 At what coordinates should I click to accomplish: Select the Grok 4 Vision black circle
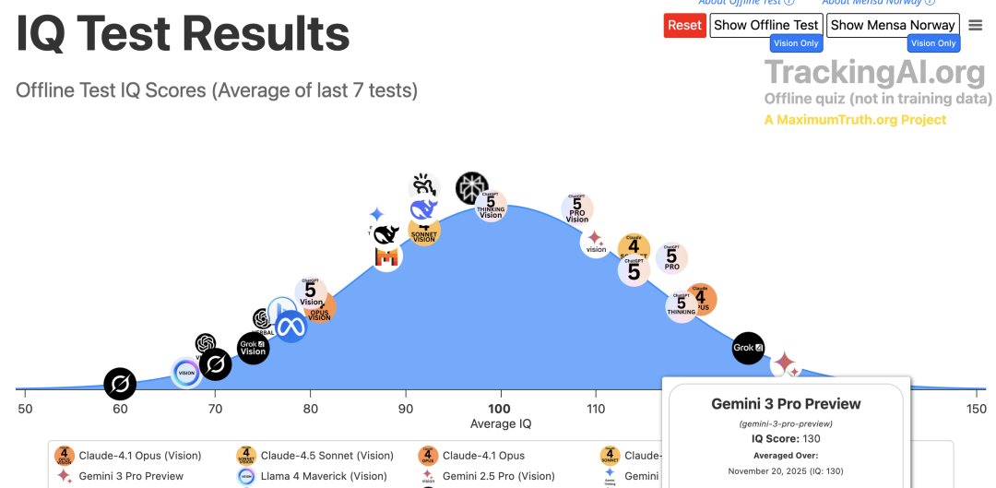pos(254,348)
